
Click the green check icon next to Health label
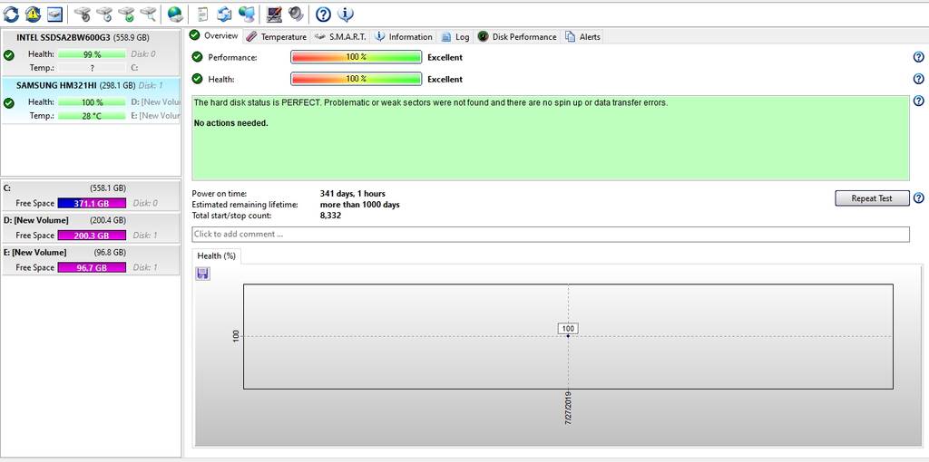click(197, 79)
